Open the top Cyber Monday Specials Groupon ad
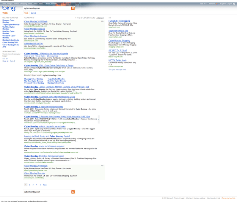237x202 pixels. click(35, 29)
